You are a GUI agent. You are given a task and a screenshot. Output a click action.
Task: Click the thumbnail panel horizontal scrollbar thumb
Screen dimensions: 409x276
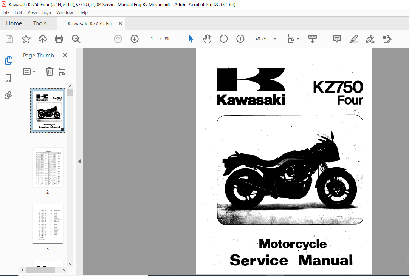pyautogui.click(x=40, y=270)
